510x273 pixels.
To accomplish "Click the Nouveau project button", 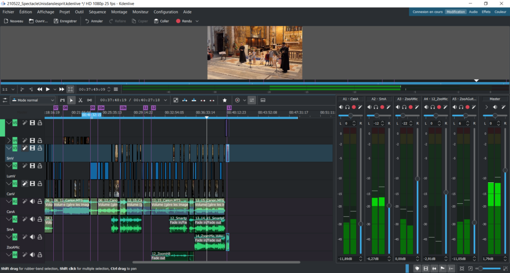I will click(13, 21).
